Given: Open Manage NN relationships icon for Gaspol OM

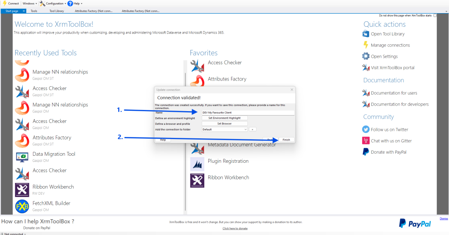Looking at the screenshot, I should (22, 108).
